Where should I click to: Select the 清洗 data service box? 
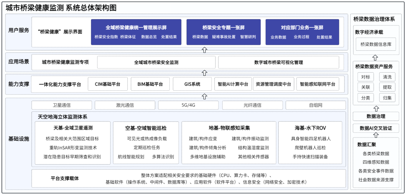(387, 77)
